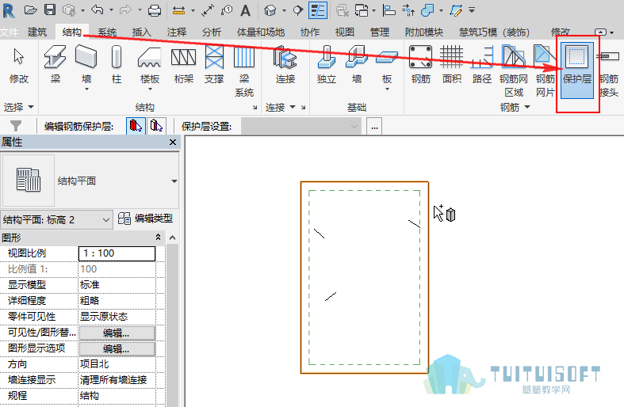
Task: Select the 钢筋网片 fabric sheet tool
Action: 545,70
